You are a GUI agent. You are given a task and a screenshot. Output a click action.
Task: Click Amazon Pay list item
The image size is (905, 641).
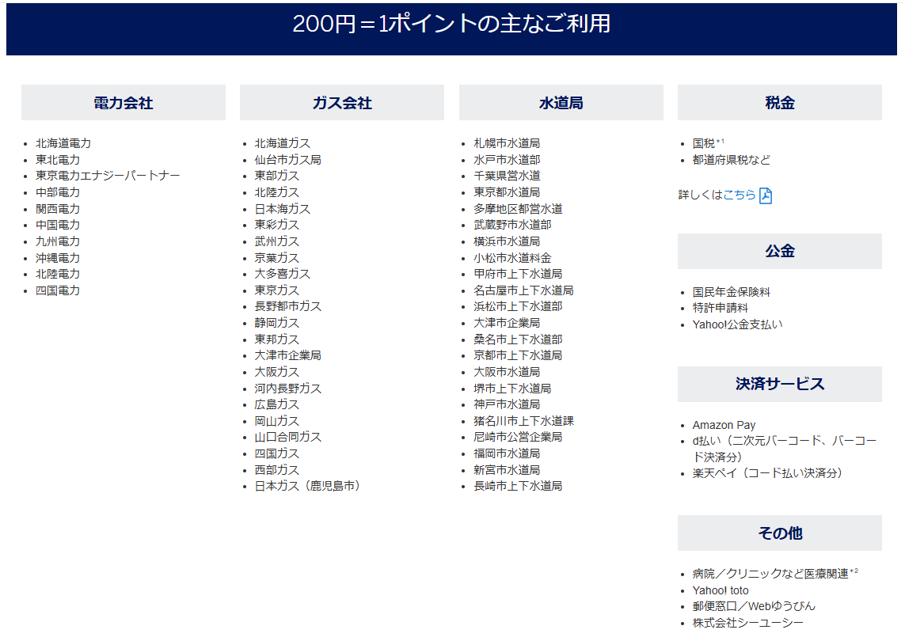point(724,425)
